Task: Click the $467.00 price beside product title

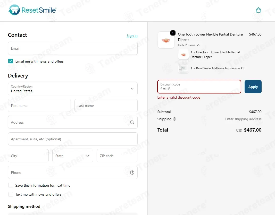Action: (255, 34)
